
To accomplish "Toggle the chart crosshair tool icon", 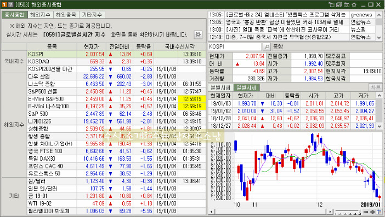I will click(379, 212).
